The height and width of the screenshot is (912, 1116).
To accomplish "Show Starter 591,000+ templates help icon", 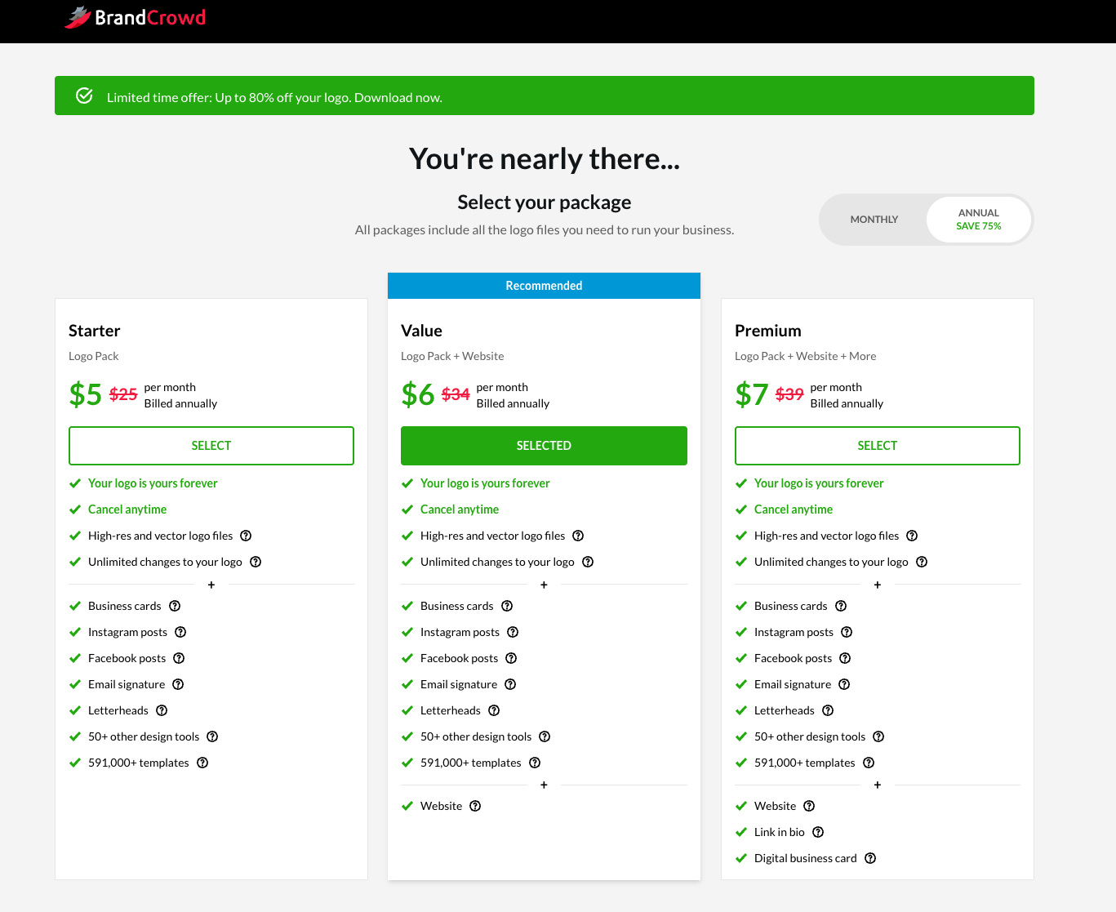I will [202, 763].
